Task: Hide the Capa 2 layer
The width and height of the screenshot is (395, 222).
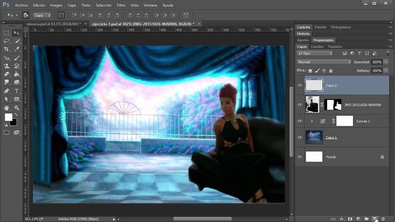Action: point(299,85)
